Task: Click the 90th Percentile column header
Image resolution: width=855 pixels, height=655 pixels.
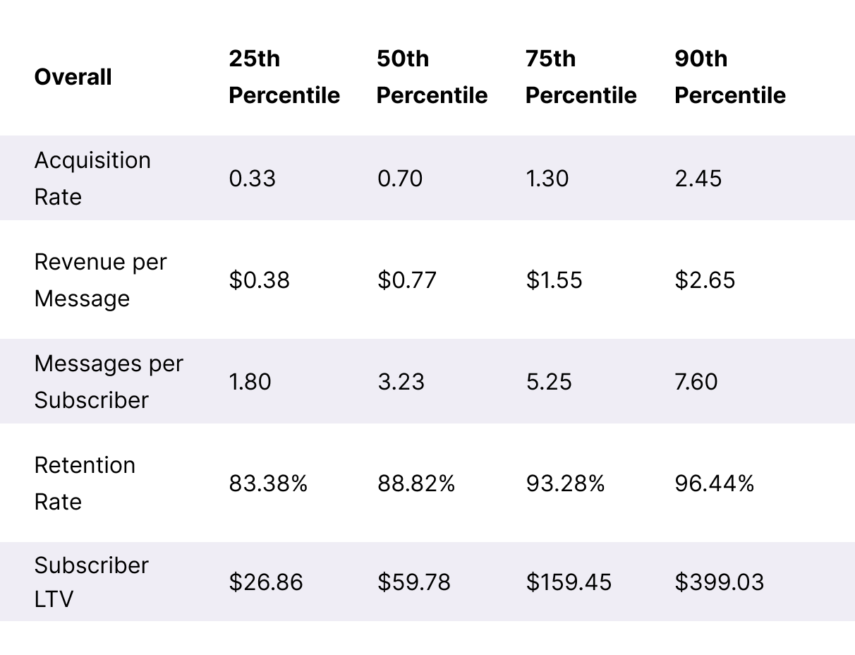Action: (x=729, y=77)
